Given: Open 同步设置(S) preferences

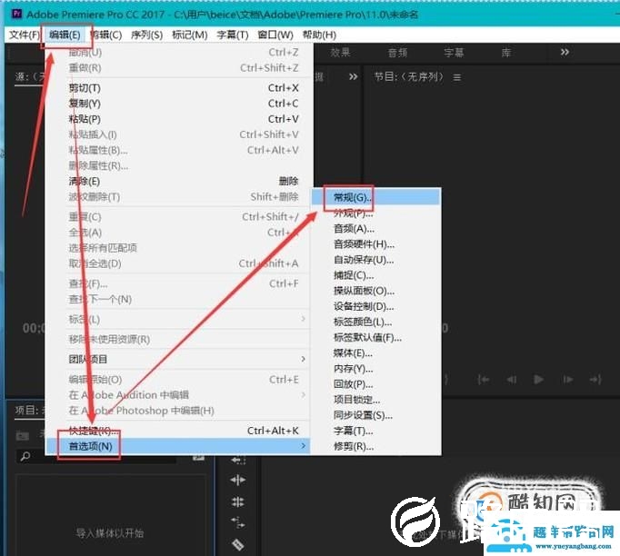Looking at the screenshot, I should tap(376, 415).
